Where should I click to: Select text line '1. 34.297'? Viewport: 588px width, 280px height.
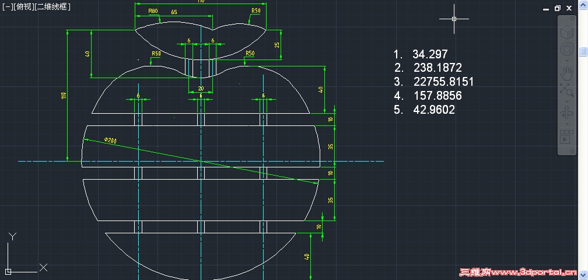421,54
